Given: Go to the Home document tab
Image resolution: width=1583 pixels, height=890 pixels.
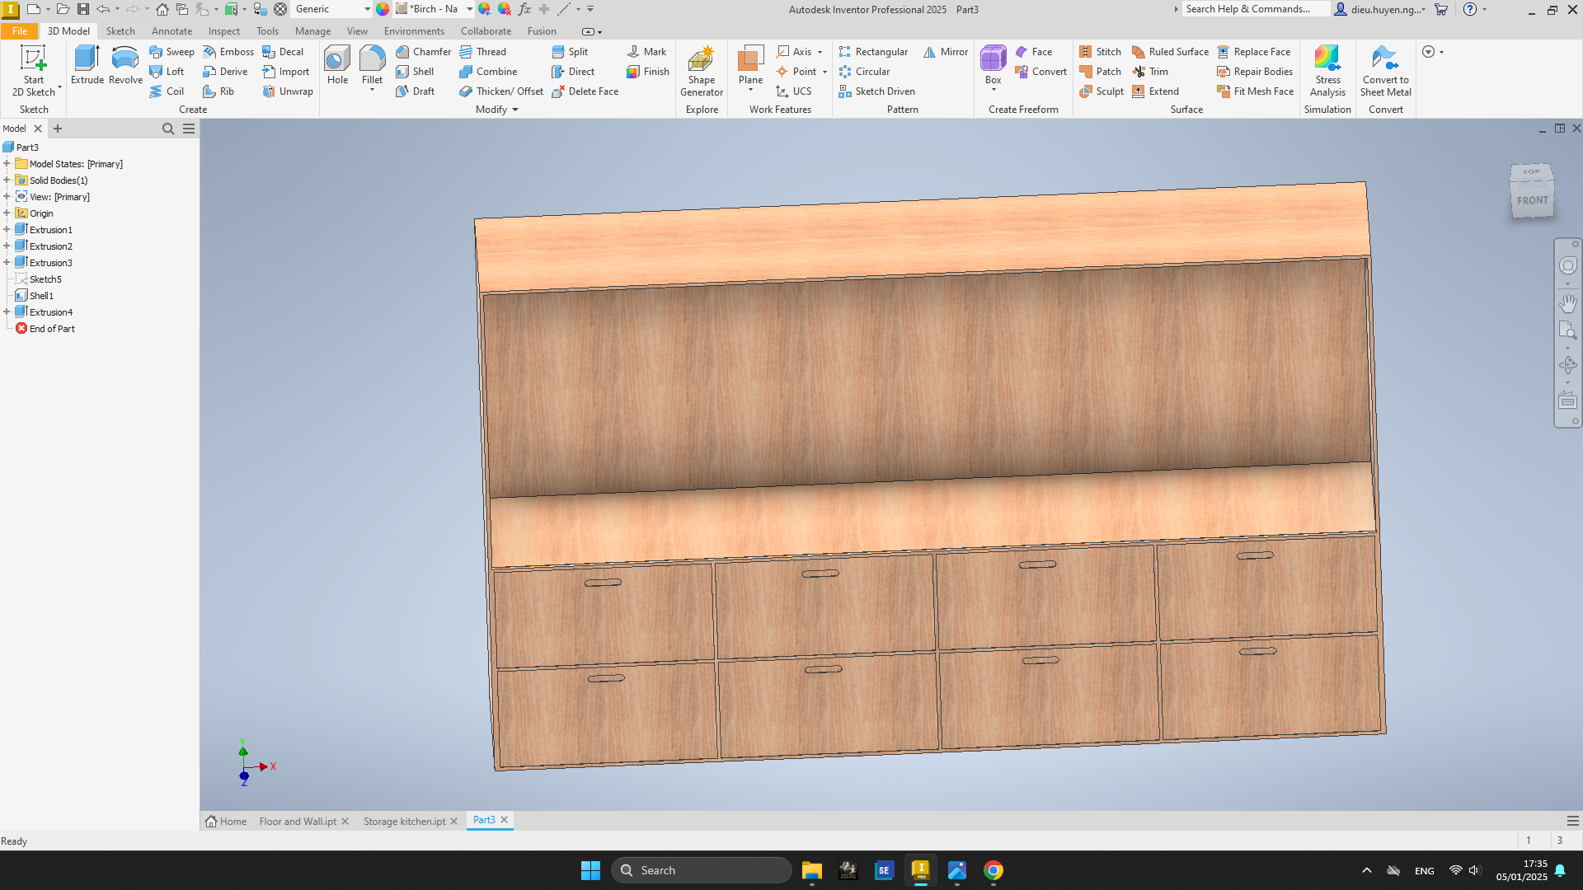Looking at the screenshot, I should [x=226, y=822].
